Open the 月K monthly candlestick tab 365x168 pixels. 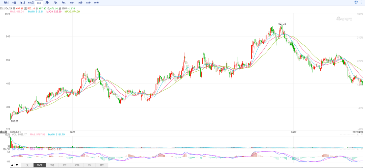click(55, 3)
